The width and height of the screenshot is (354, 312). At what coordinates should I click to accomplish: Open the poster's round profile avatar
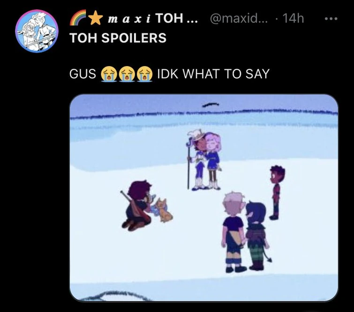click(37, 31)
